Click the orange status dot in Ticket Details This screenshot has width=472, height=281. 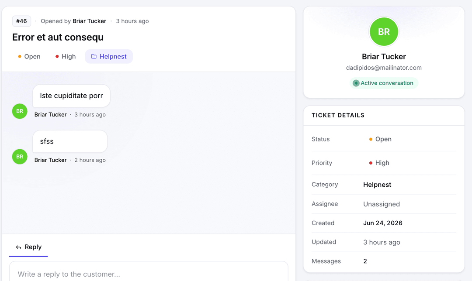click(371, 139)
